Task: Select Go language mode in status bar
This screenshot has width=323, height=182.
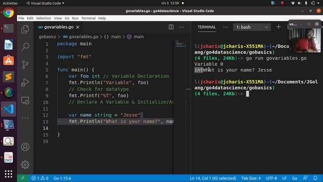Action: click(295, 178)
